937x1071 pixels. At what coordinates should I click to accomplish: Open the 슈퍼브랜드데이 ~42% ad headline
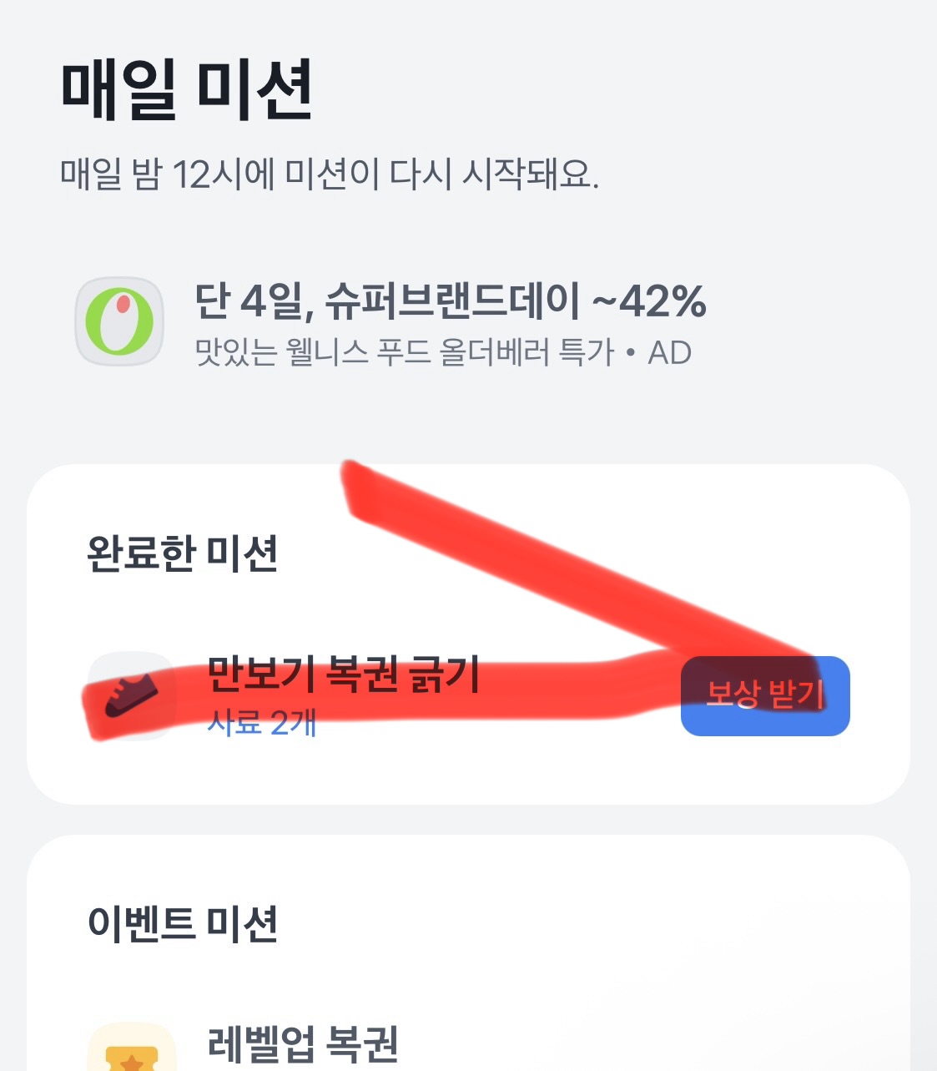click(451, 301)
